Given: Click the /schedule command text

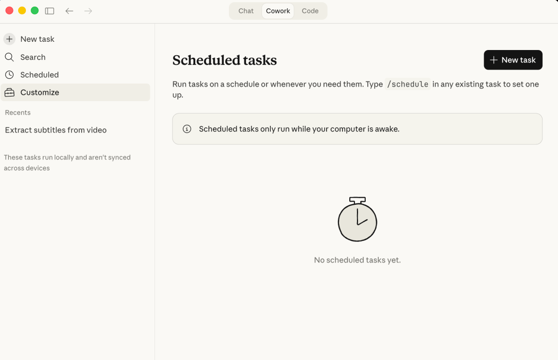Looking at the screenshot, I should tap(408, 84).
